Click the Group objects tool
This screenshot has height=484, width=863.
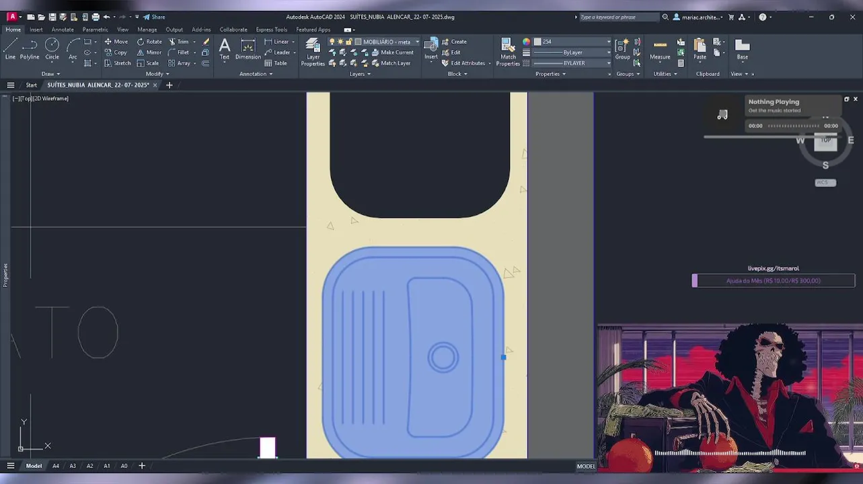tap(623, 49)
